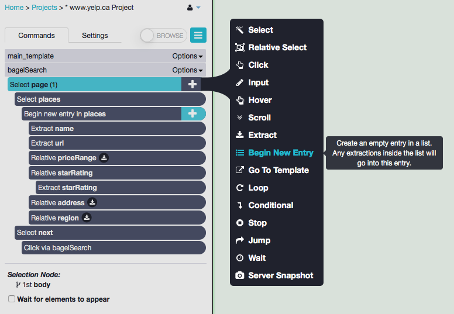This screenshot has height=314, width=454.
Task: Open the user account icon menu
Action: tap(194, 8)
